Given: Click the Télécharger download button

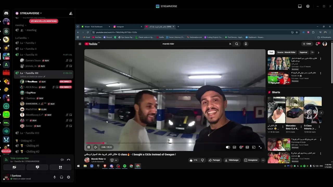Looking at the screenshot, I should [232, 160].
